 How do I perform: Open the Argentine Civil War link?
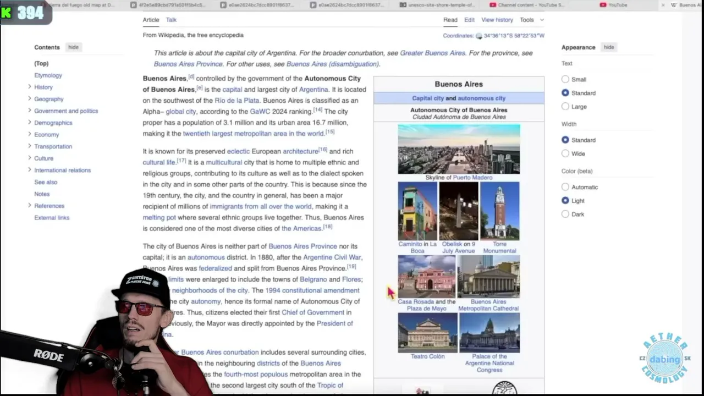[332, 257]
